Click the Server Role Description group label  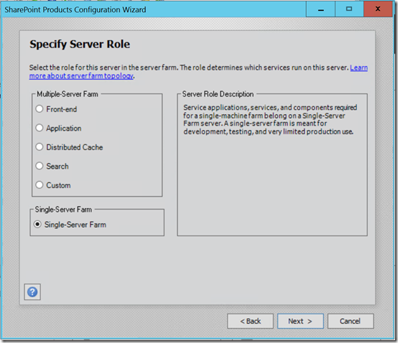click(218, 94)
